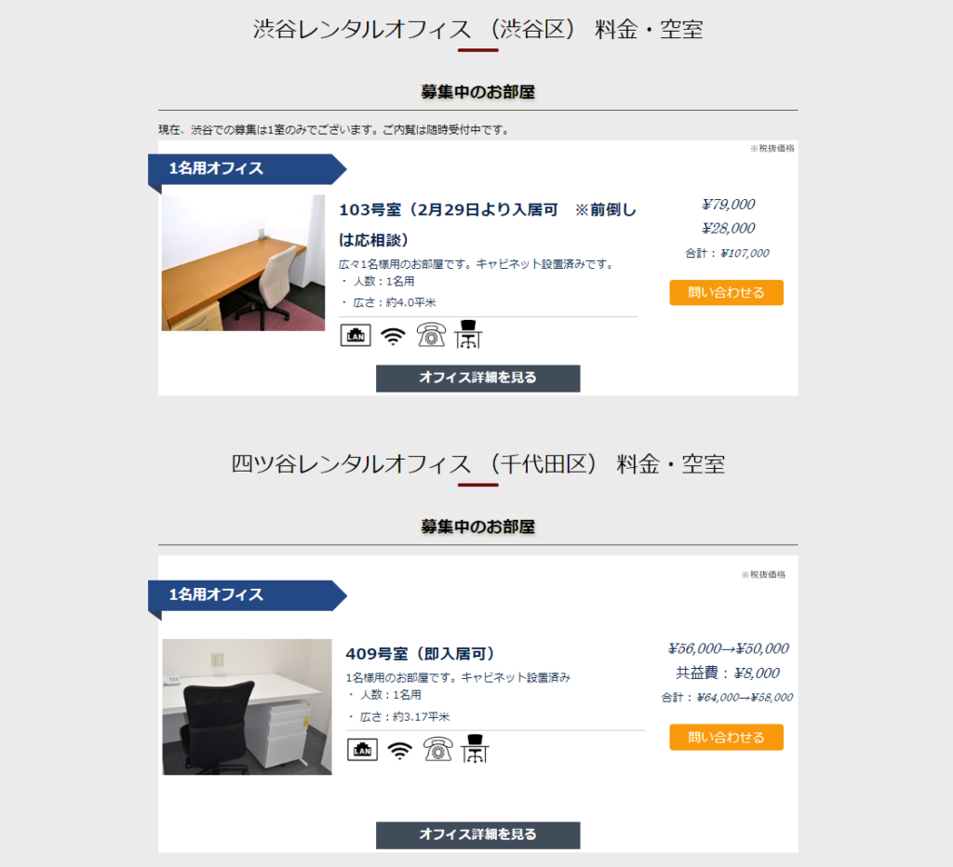Click the Wi-Fi icon for room 409
953x867 pixels.
click(399, 751)
